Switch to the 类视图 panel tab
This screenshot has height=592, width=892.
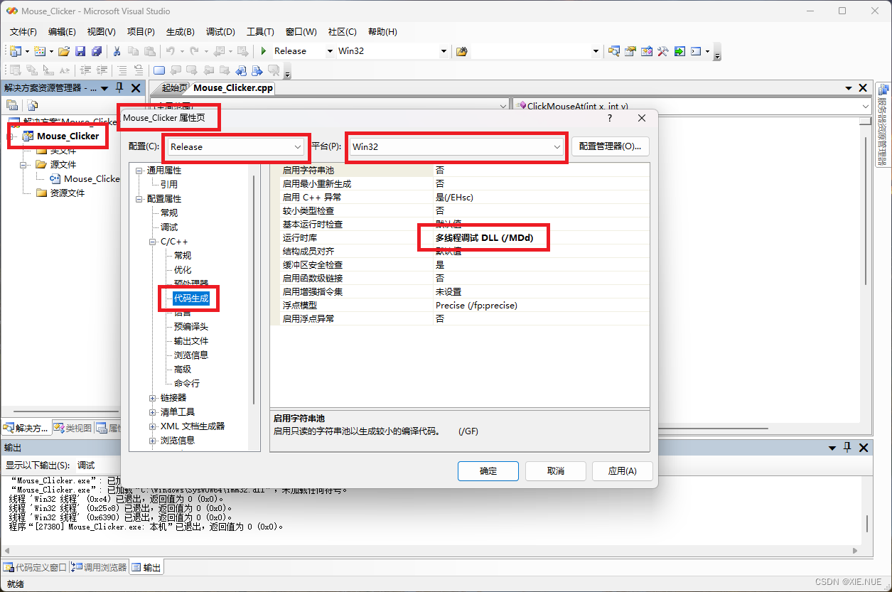point(73,428)
